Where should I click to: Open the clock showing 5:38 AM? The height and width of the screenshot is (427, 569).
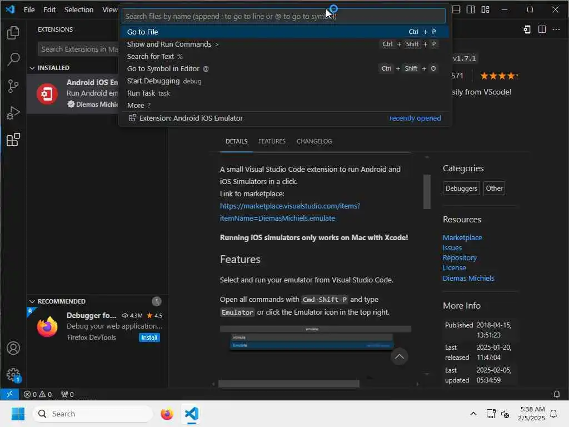[531, 414]
